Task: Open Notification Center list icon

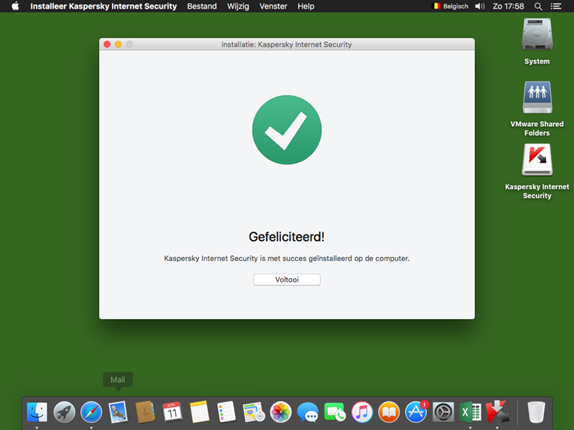Action: pyautogui.click(x=555, y=6)
